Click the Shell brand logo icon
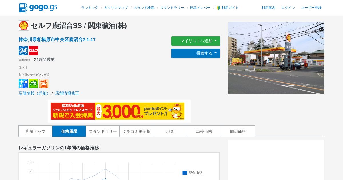 tap(24, 25)
